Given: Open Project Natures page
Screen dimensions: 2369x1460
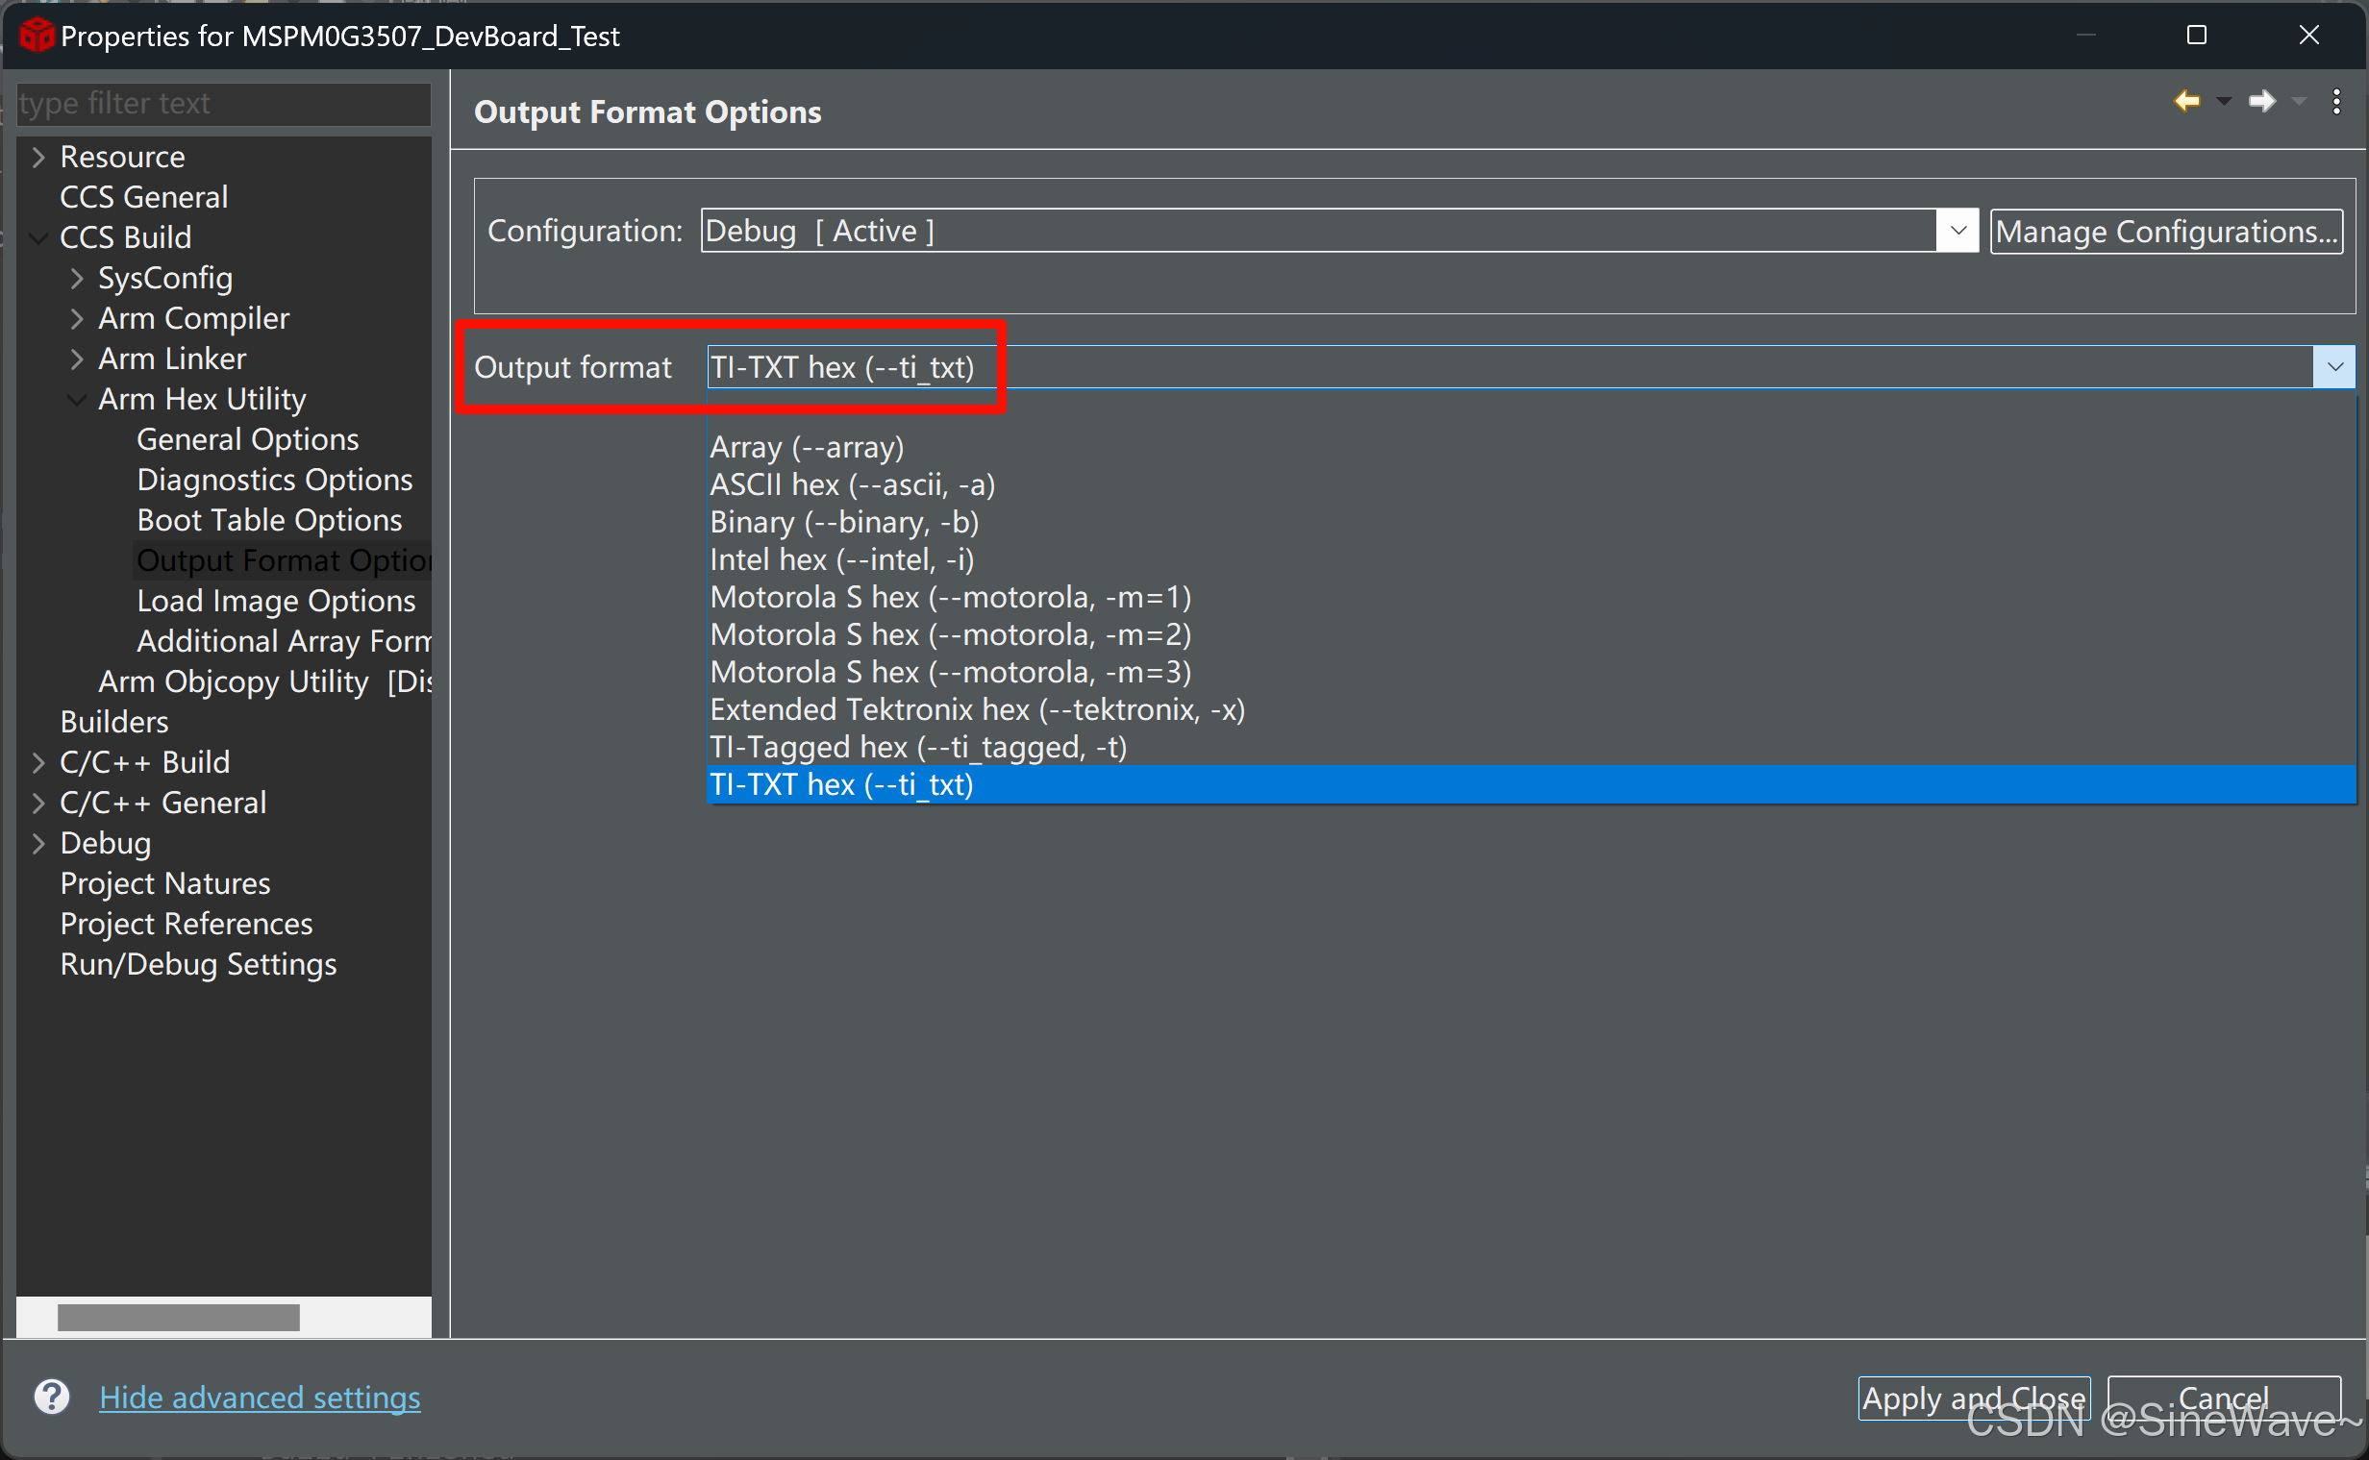Looking at the screenshot, I should pyautogui.click(x=165, y=883).
